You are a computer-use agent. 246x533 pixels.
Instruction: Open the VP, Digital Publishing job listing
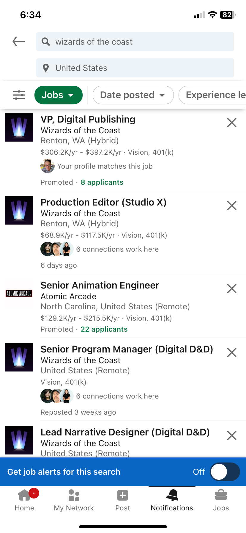(88, 120)
